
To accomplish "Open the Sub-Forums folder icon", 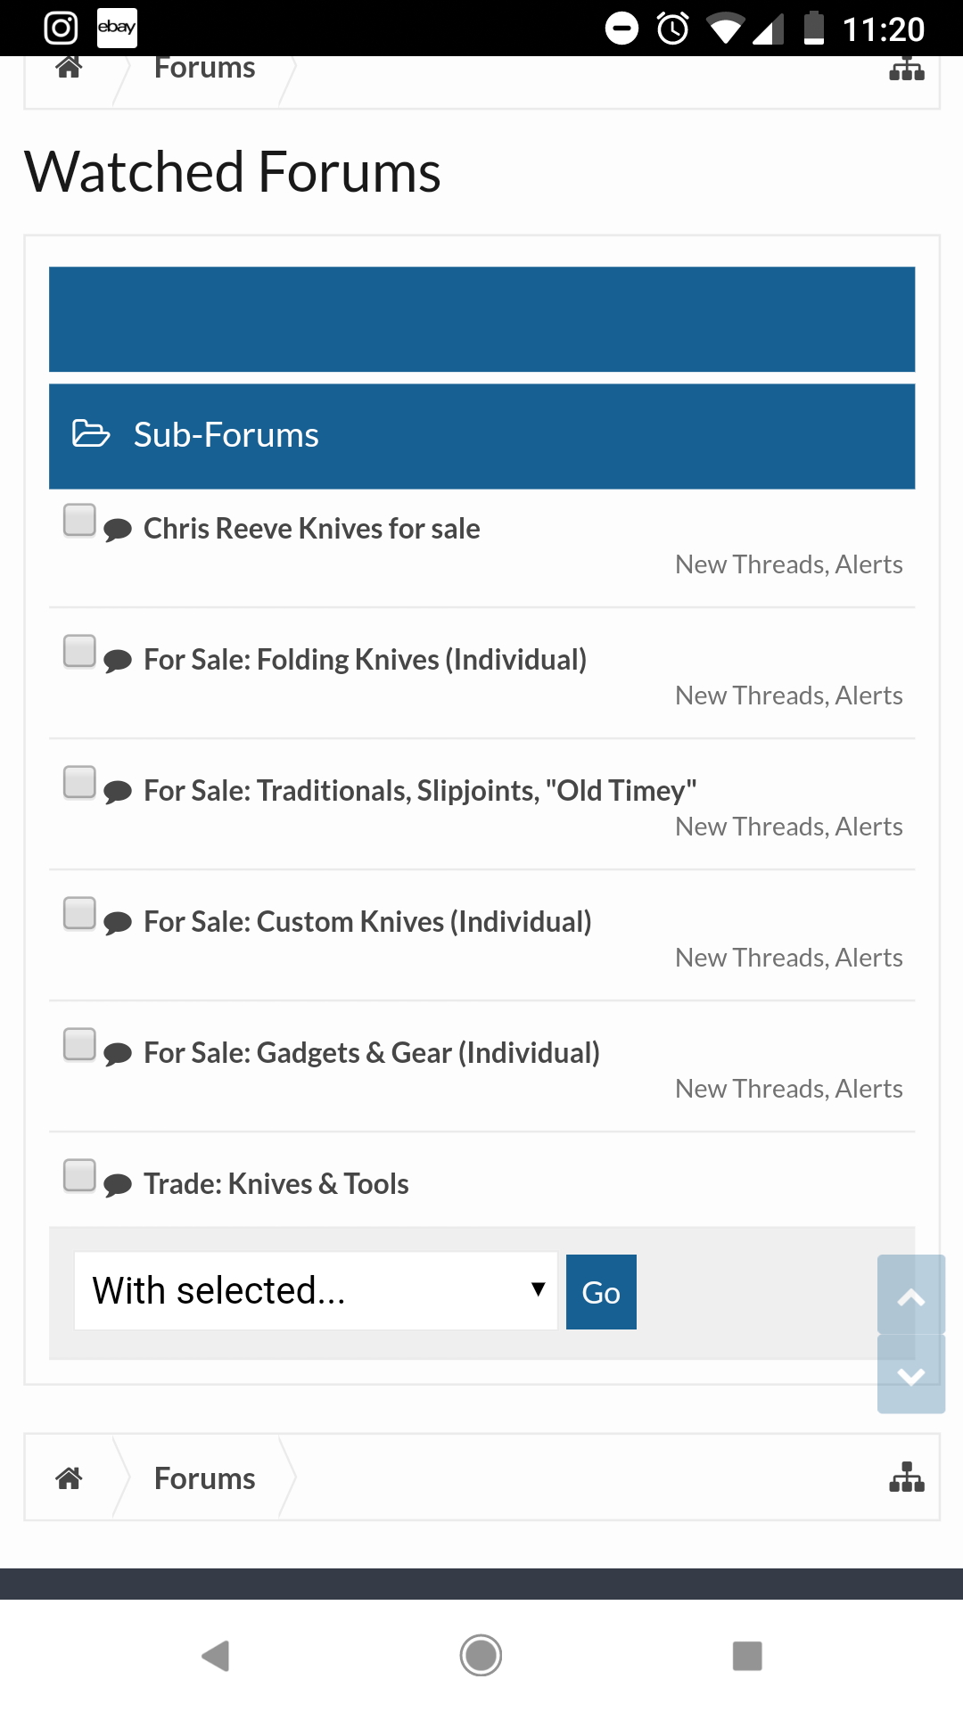I will click(x=91, y=434).
